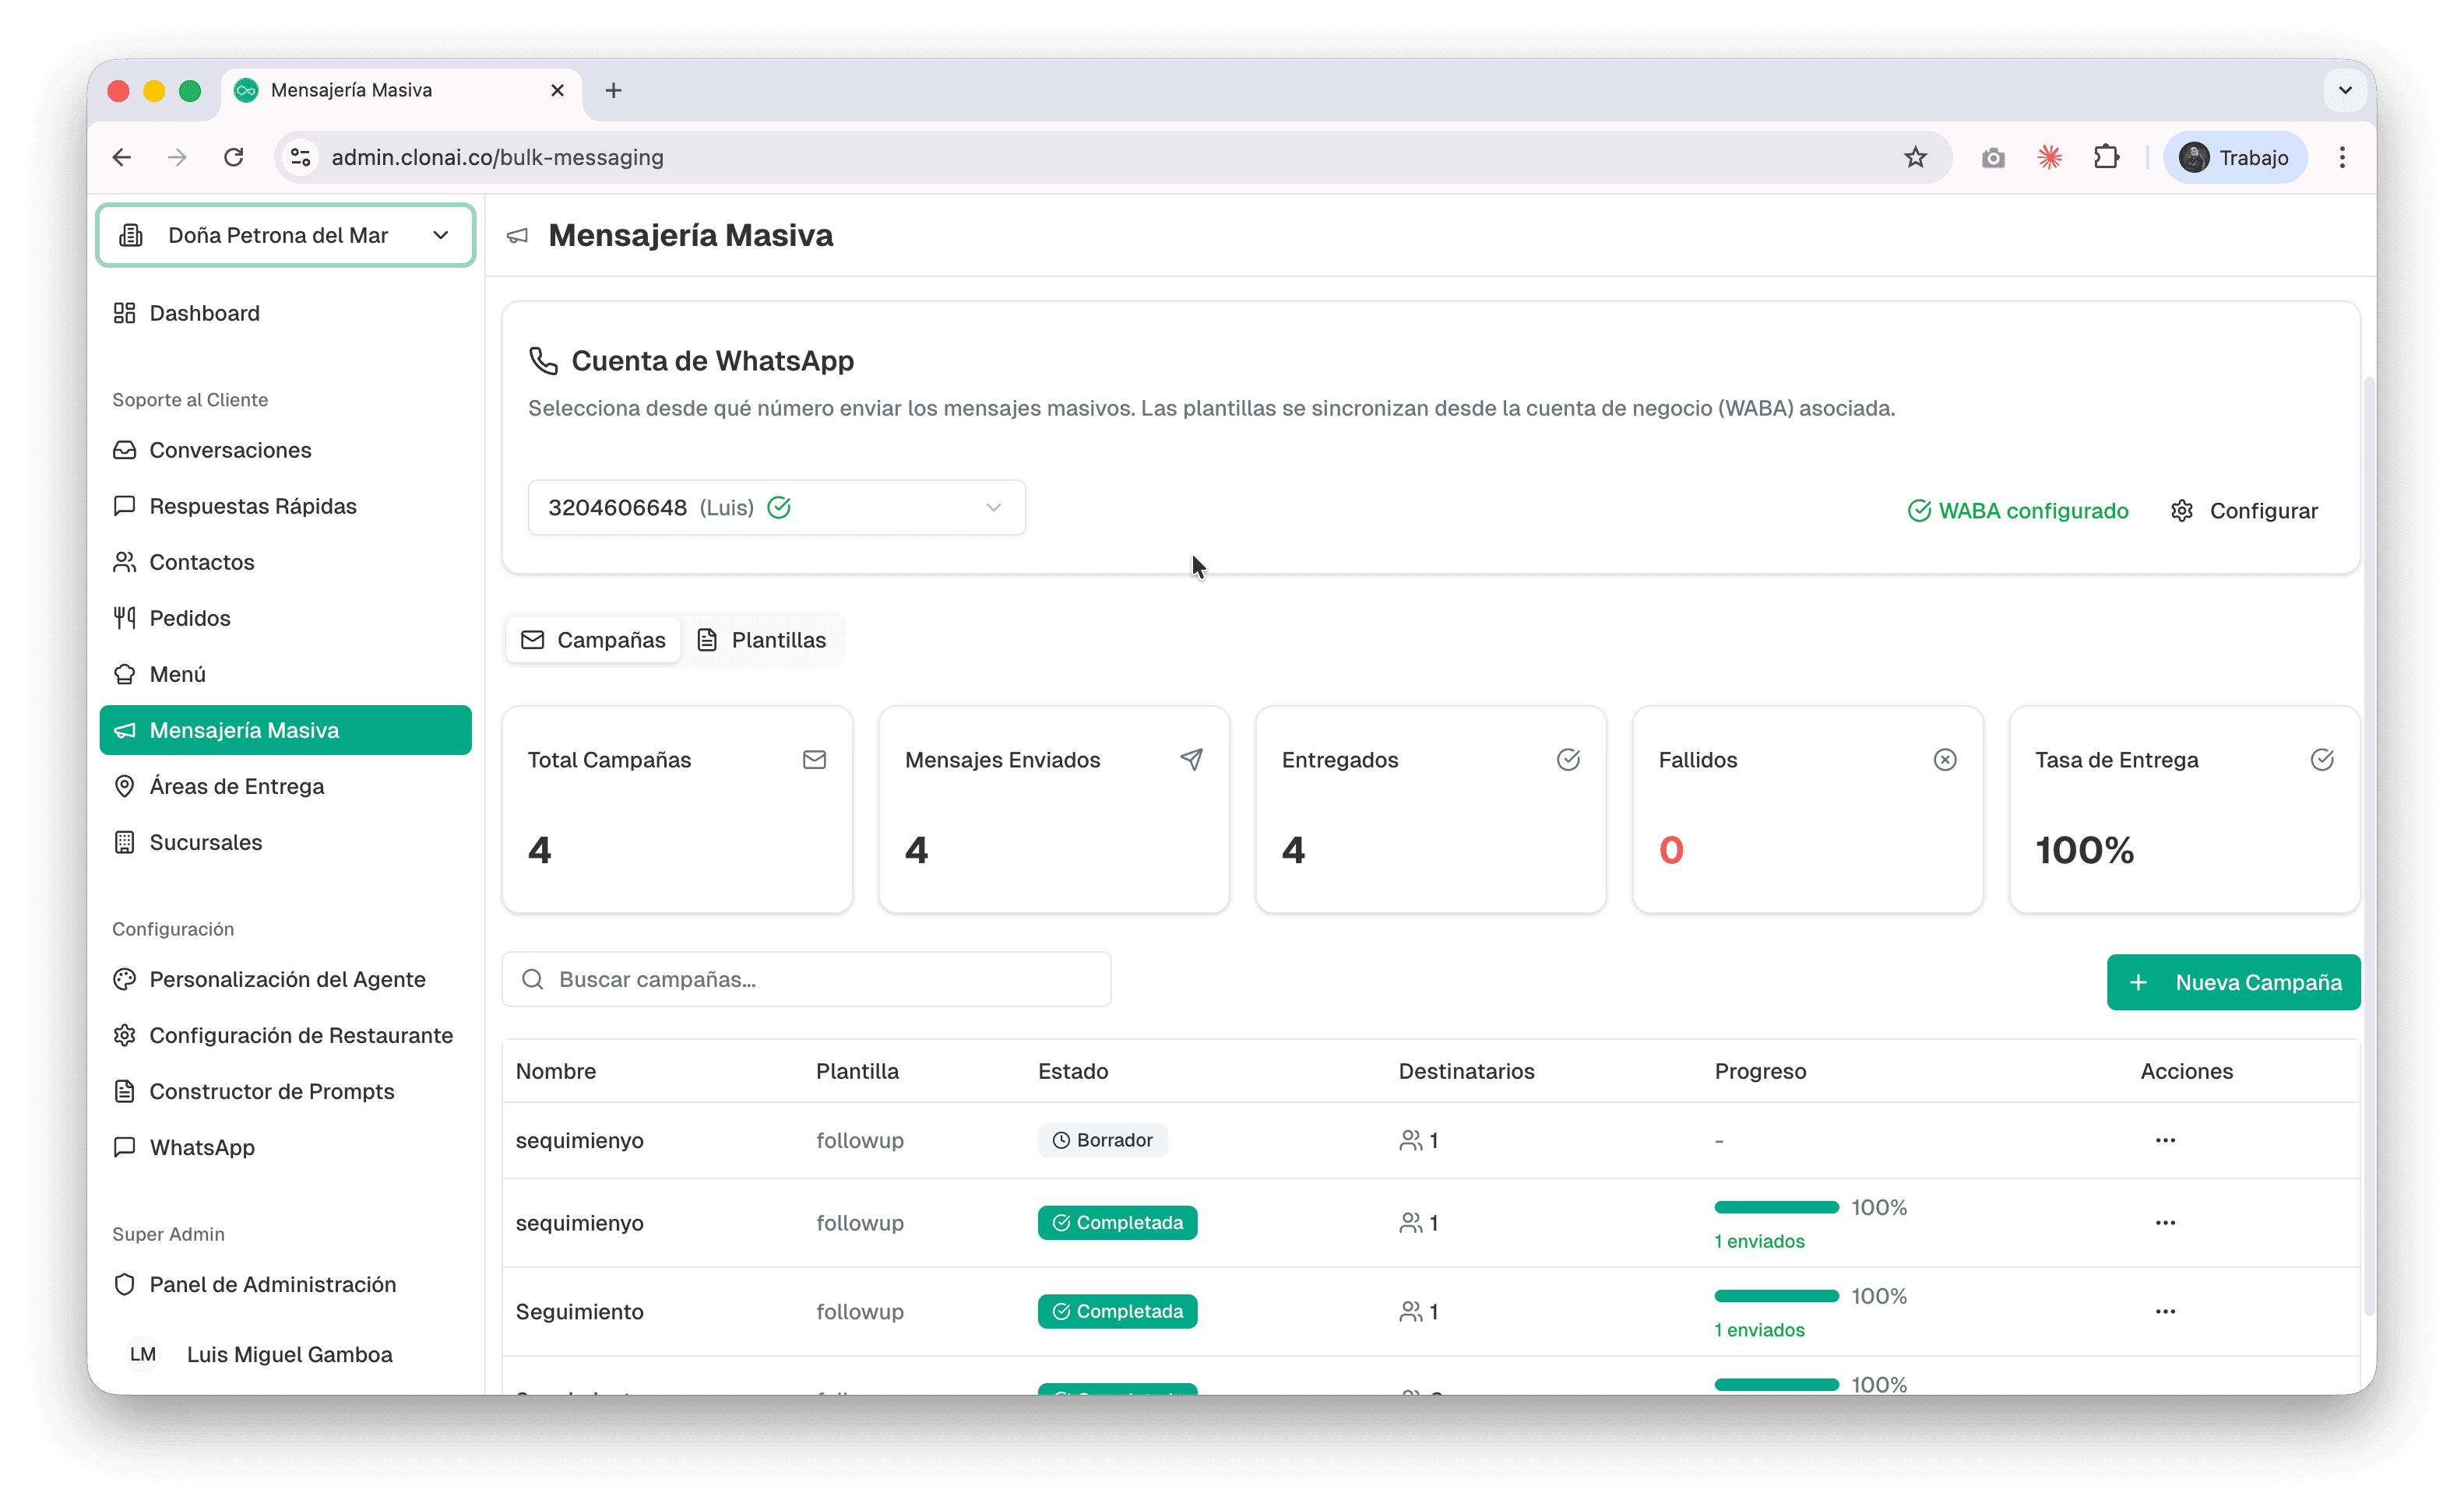2464x1510 pixels.
Task: Click the Constructor de Prompts document icon
Action: (x=124, y=1091)
